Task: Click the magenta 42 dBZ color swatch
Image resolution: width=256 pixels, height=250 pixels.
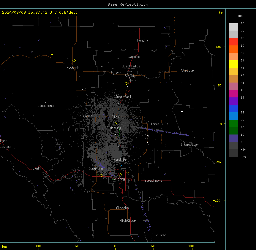Action: click(x=233, y=94)
